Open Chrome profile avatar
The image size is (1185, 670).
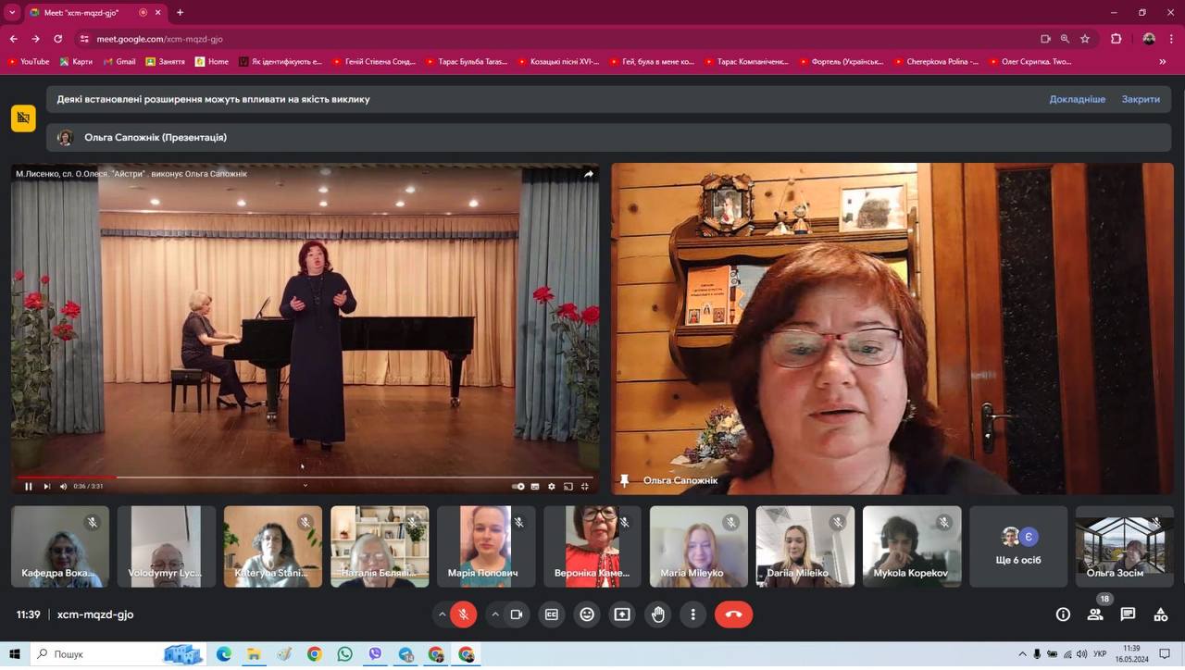[1149, 39]
